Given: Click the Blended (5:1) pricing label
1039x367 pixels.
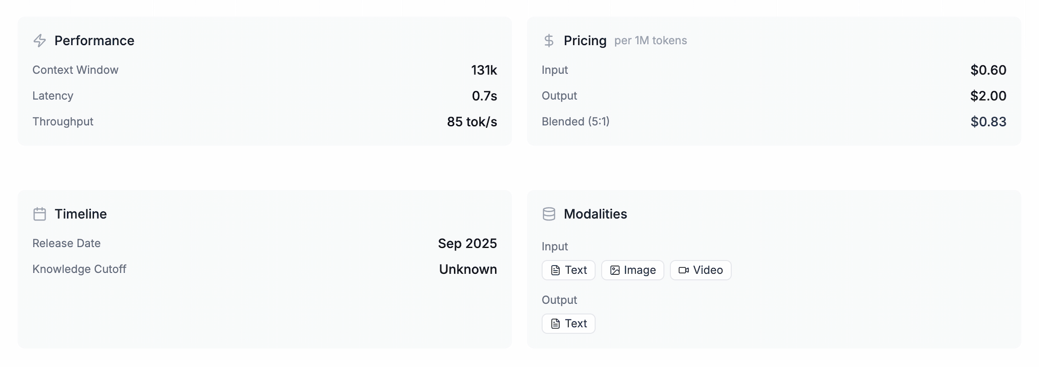Looking at the screenshot, I should (x=575, y=122).
